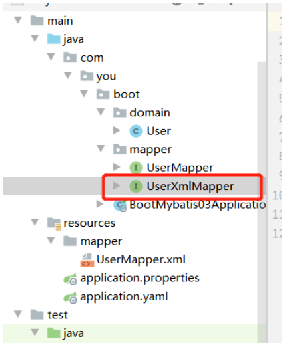Select the boot package label
The width and height of the screenshot is (285, 343).
[127, 94]
